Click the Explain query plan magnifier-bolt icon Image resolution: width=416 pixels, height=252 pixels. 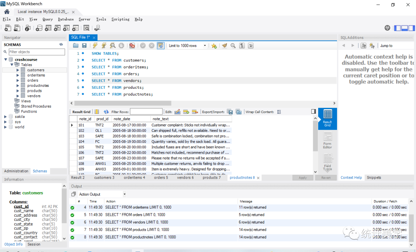112,46
